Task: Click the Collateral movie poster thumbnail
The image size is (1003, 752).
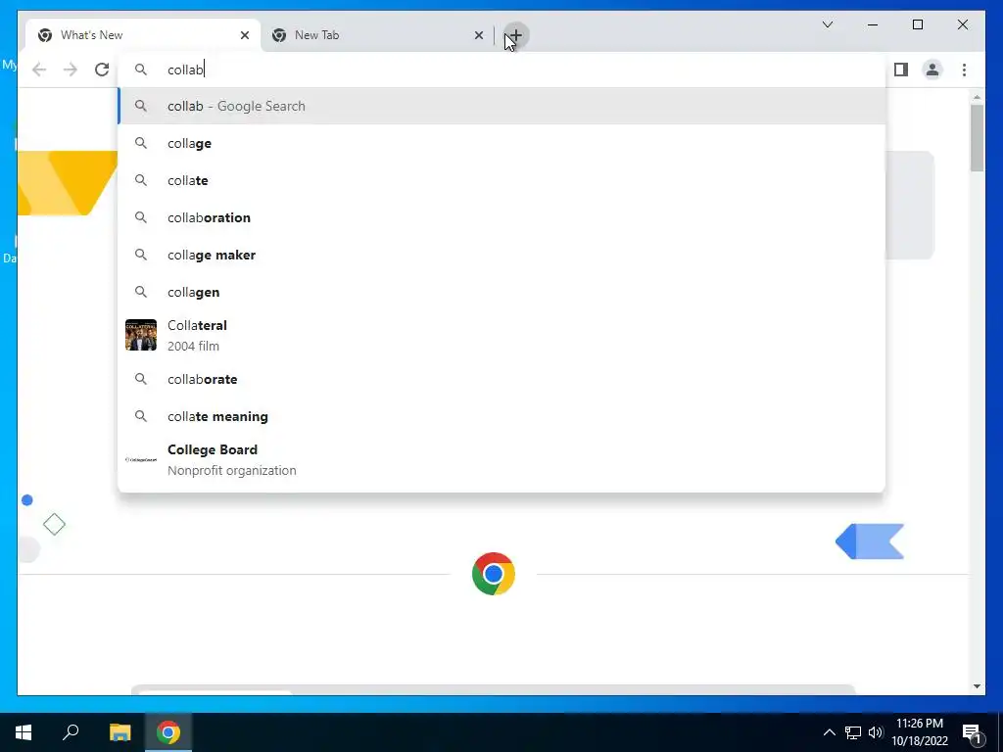Action: pyautogui.click(x=141, y=335)
